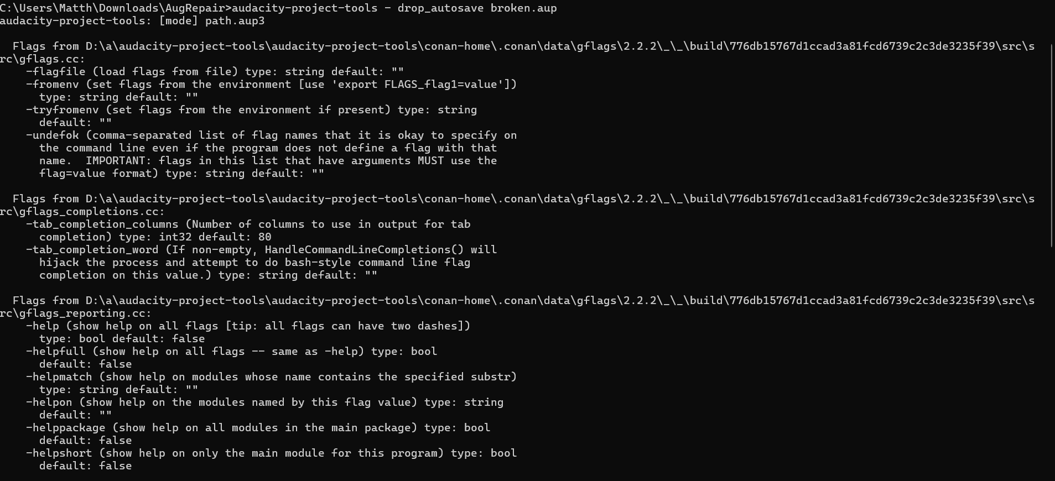Viewport: 1055px width, 481px height.
Task: Click the 'gflags_reporting.cc:' file name text
Action: click(x=85, y=313)
